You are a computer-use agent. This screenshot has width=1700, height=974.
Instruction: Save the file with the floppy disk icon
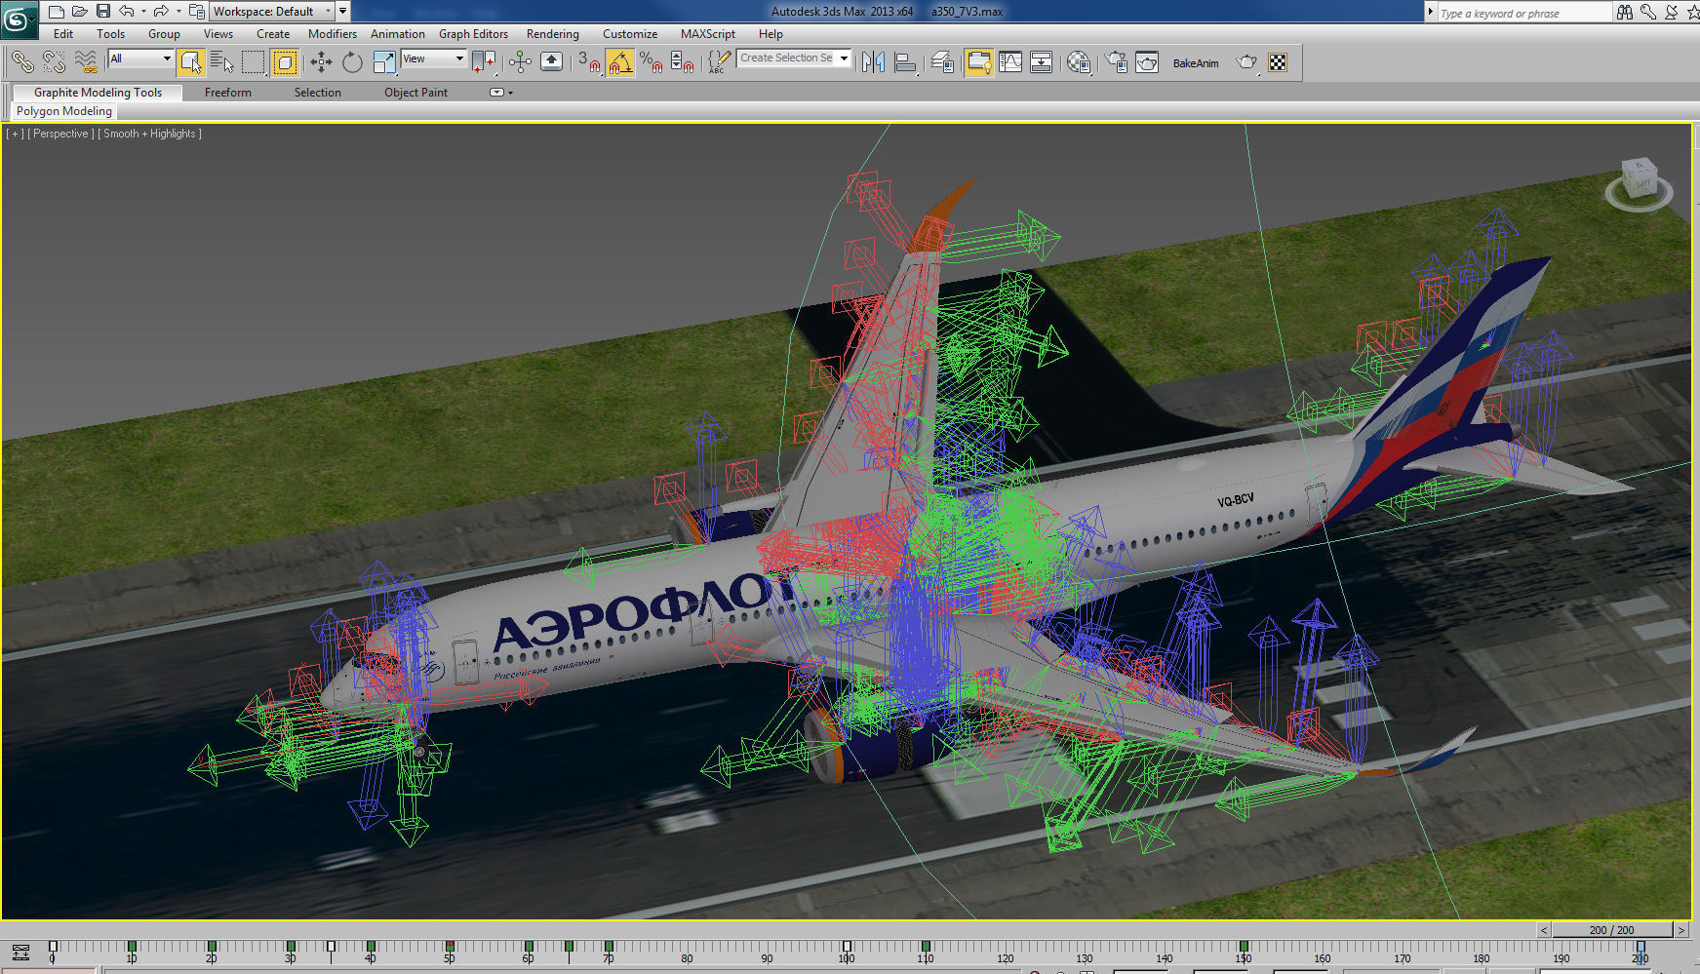[x=103, y=12]
